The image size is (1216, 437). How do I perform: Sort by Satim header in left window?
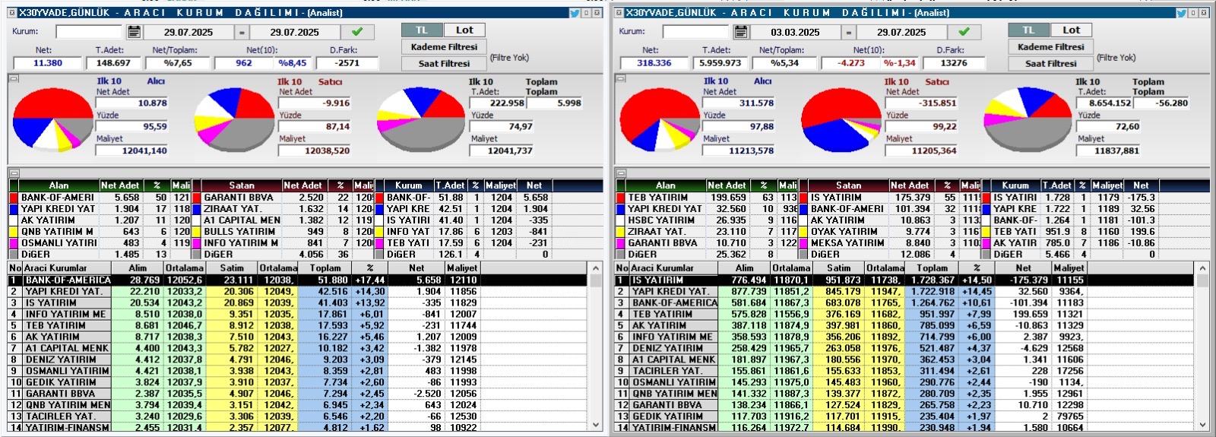click(x=232, y=268)
